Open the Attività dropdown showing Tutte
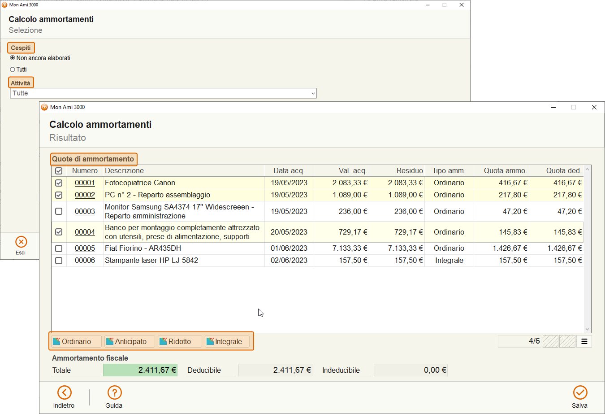The width and height of the screenshot is (605, 414). [163, 93]
